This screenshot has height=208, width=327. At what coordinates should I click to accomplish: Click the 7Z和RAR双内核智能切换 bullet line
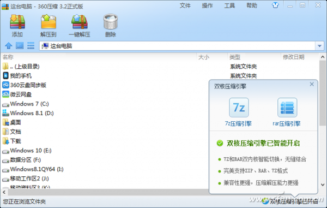pos(265,159)
